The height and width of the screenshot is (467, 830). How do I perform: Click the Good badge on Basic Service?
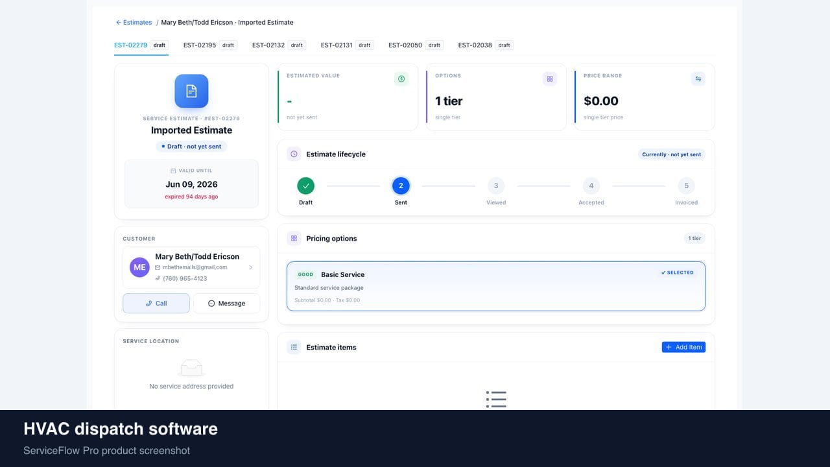(x=305, y=274)
